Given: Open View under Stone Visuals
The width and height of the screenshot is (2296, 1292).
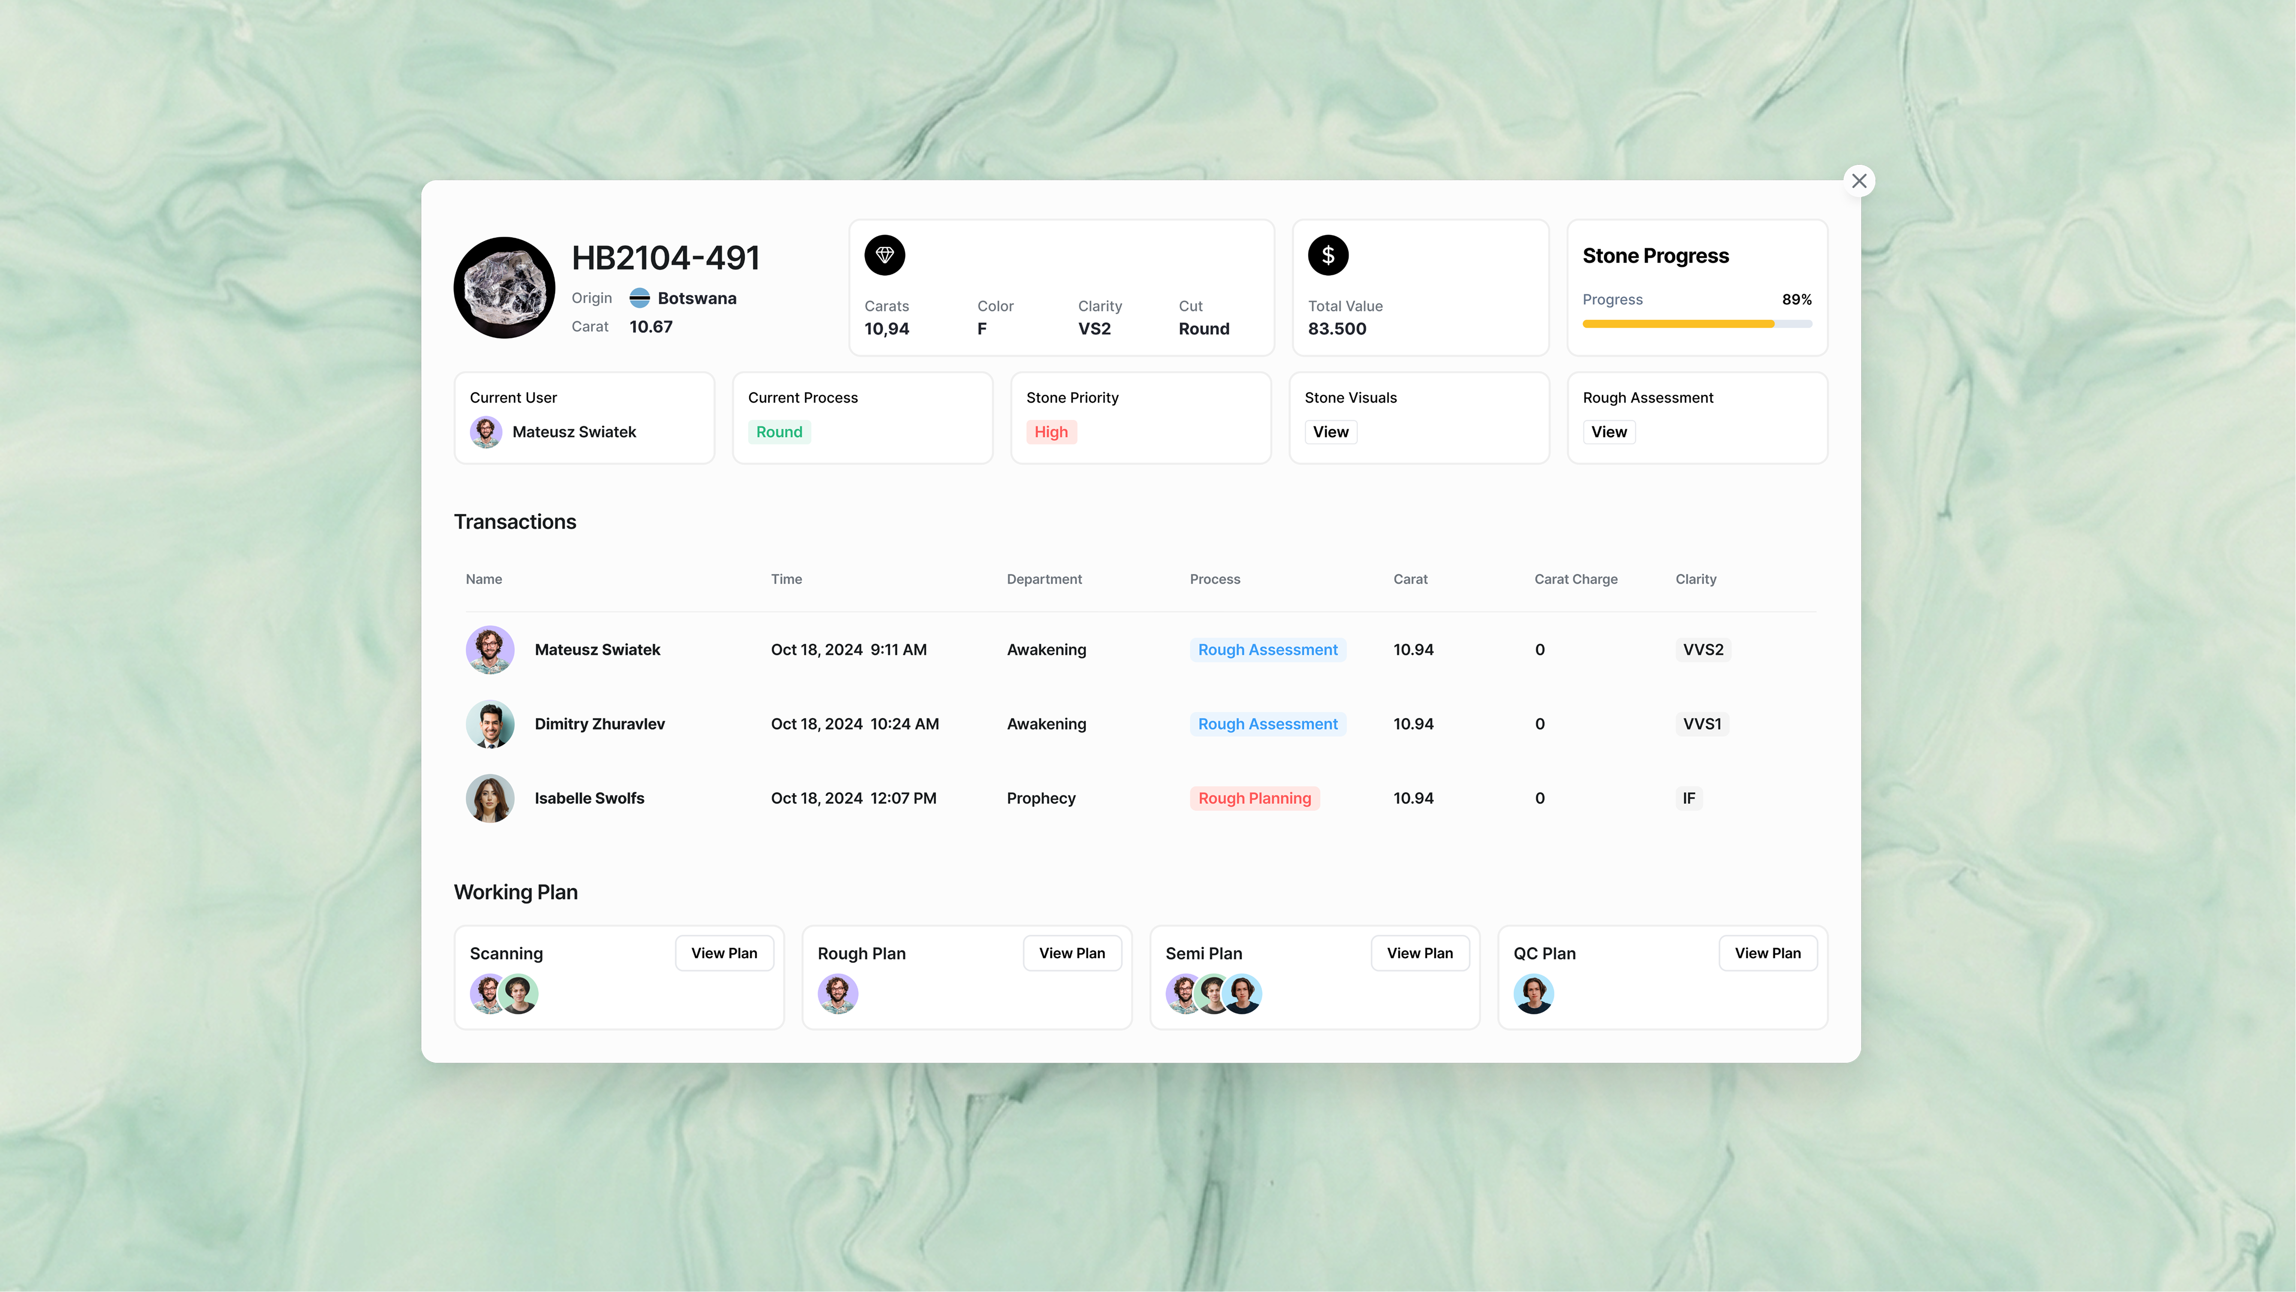Looking at the screenshot, I should [1331, 432].
